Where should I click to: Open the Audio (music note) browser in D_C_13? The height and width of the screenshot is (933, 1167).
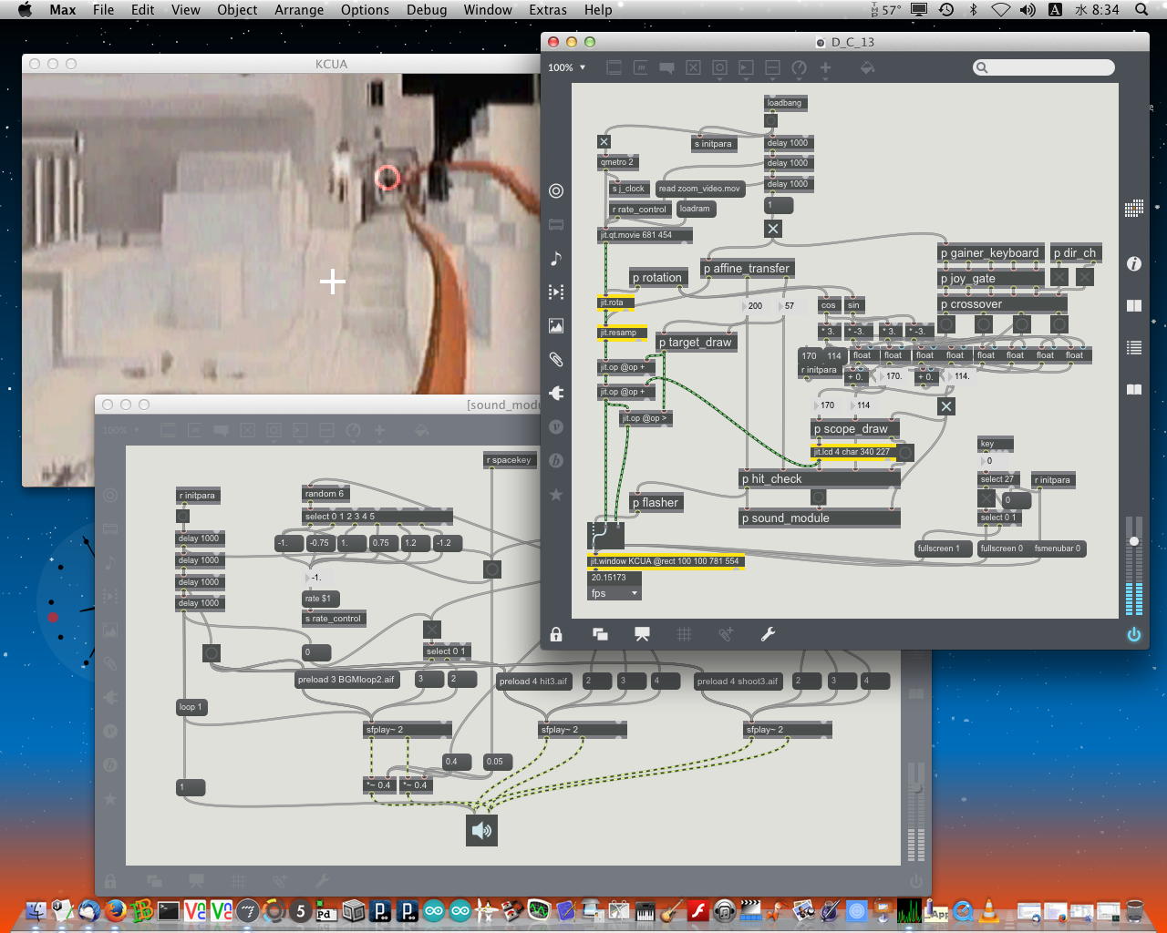pyautogui.click(x=556, y=259)
